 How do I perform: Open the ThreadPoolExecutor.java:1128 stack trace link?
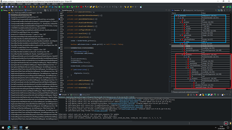click(131, 105)
